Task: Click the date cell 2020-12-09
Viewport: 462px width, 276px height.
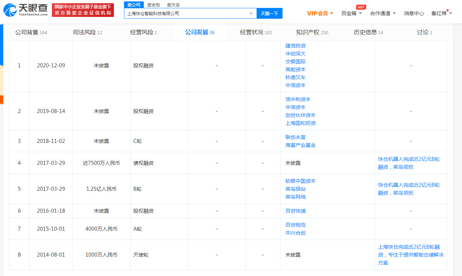Action: [51, 65]
